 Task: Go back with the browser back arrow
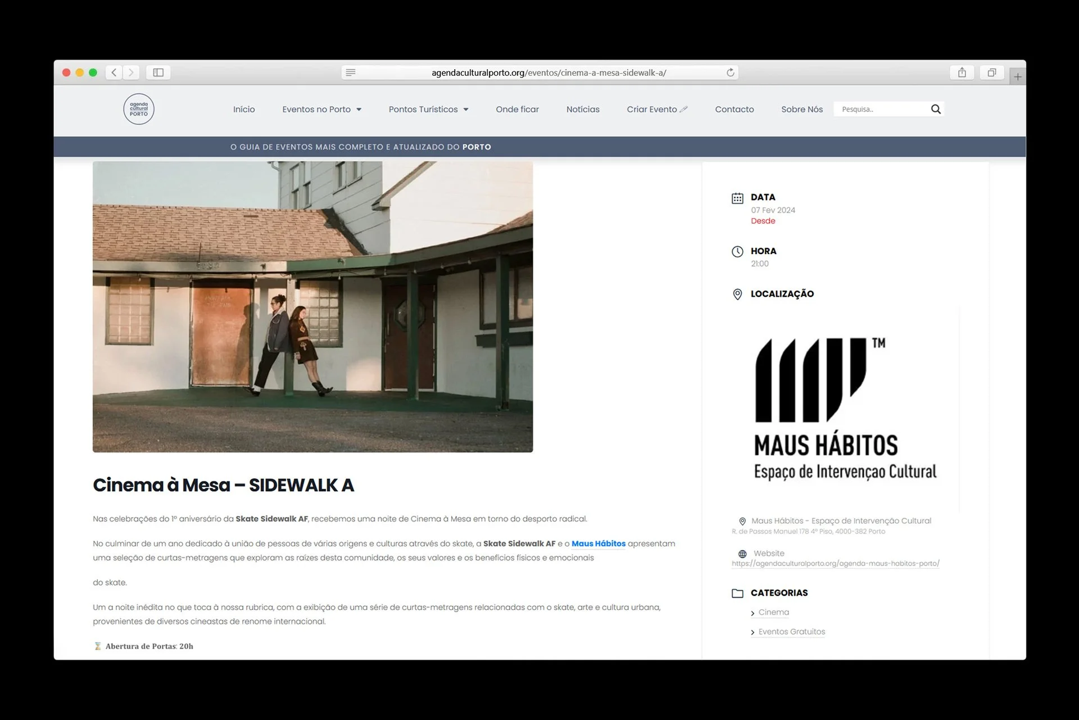click(x=114, y=73)
